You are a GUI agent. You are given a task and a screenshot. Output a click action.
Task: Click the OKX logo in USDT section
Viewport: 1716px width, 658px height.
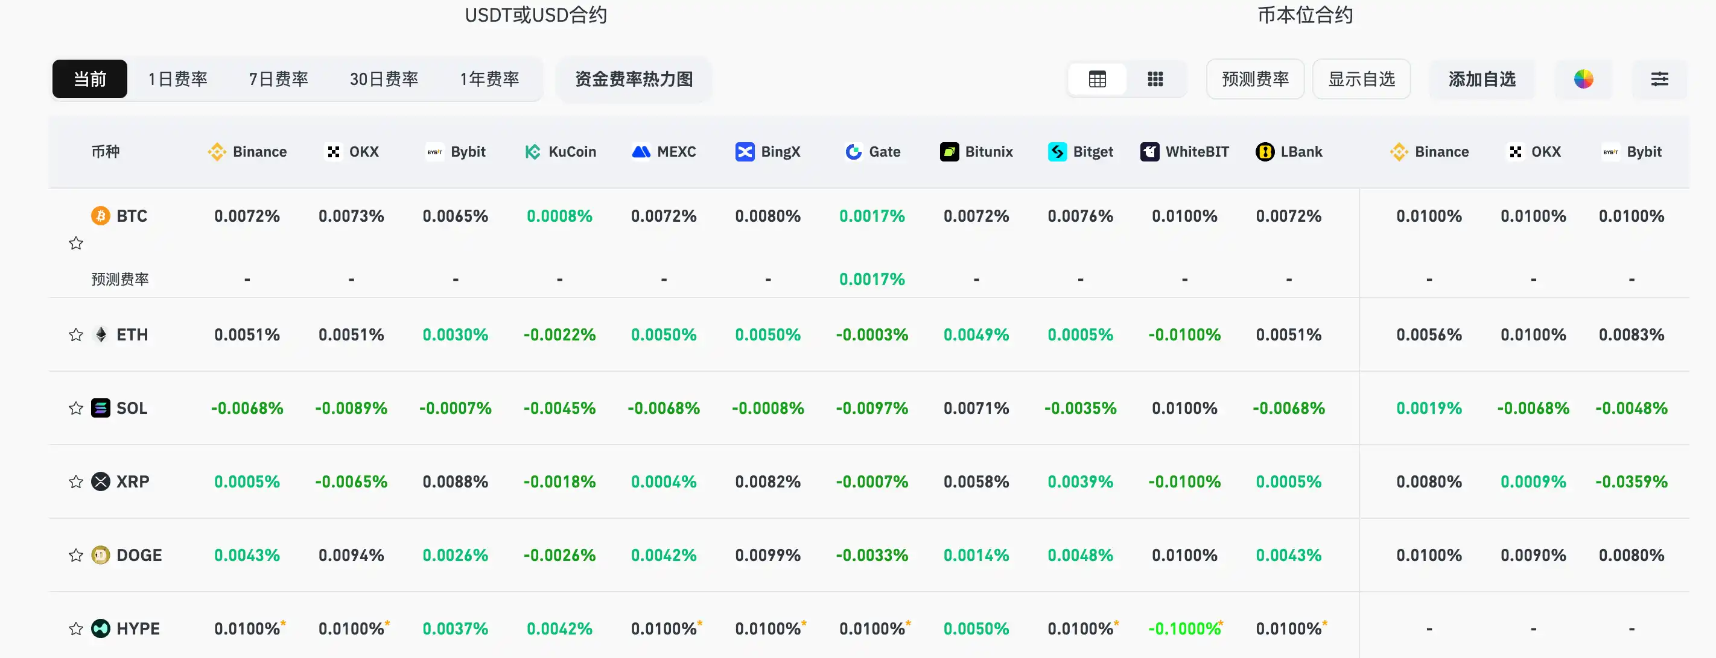tap(334, 152)
